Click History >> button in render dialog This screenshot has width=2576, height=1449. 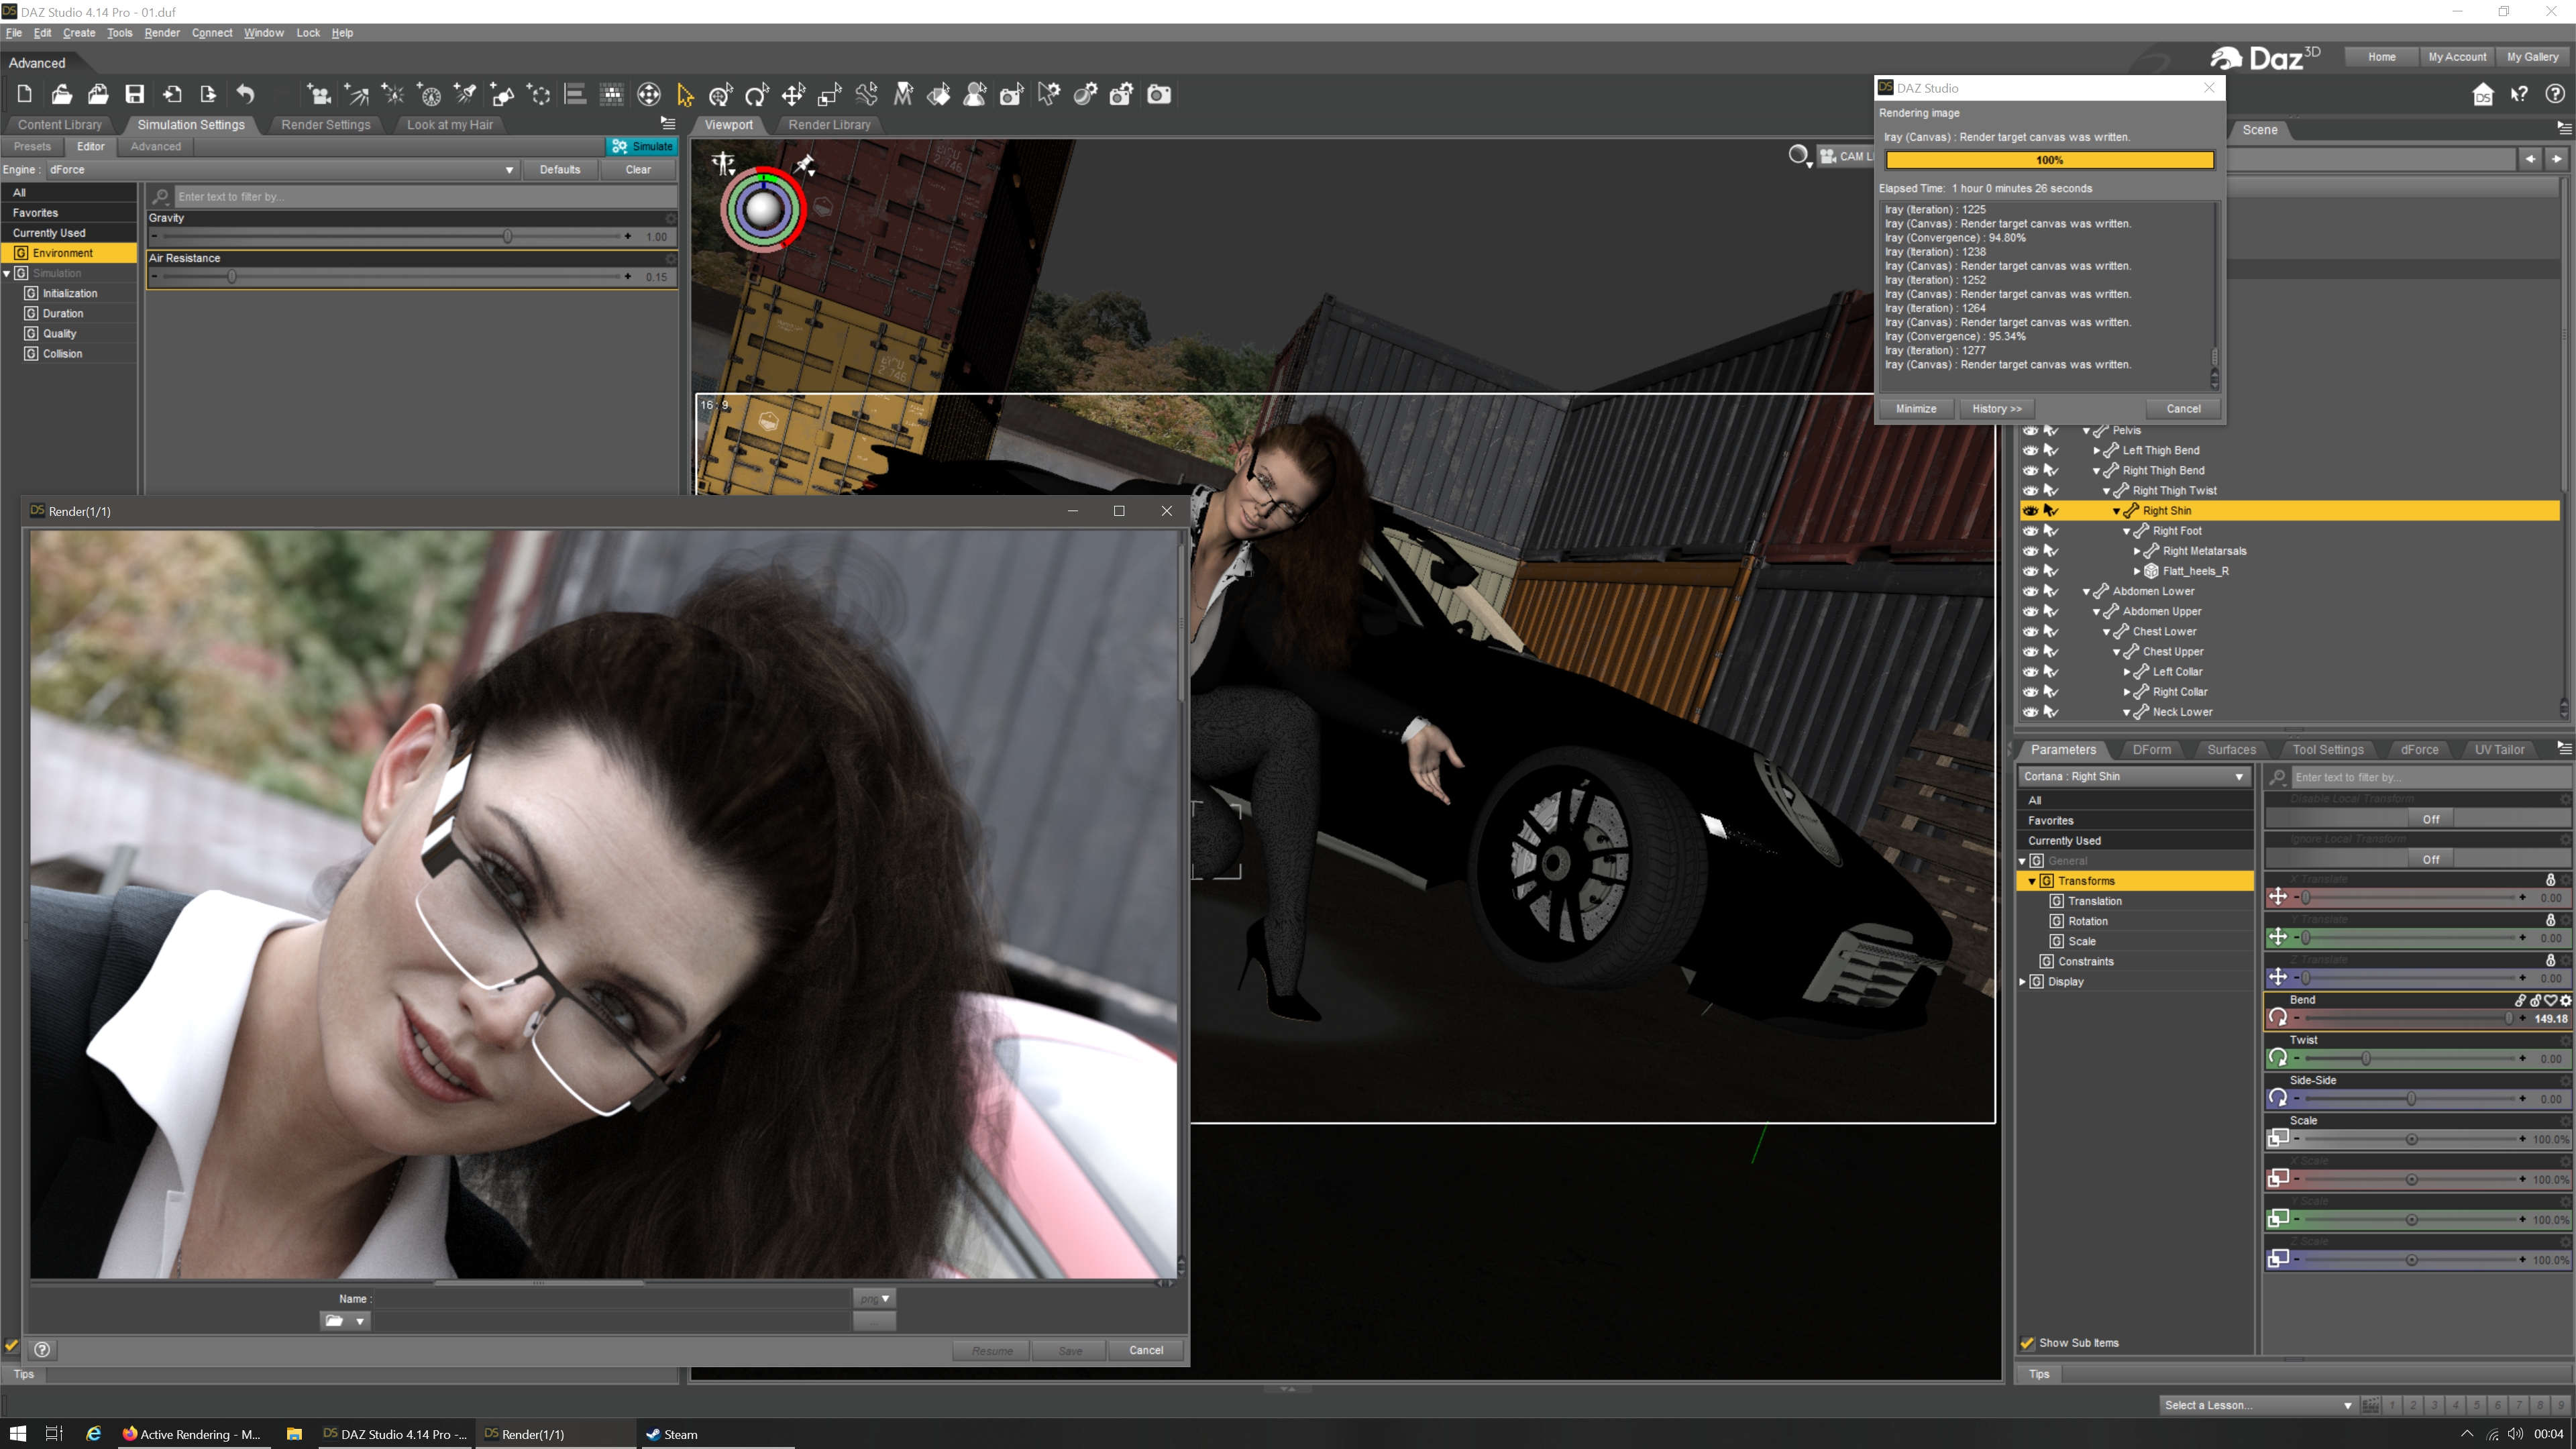click(x=1997, y=409)
